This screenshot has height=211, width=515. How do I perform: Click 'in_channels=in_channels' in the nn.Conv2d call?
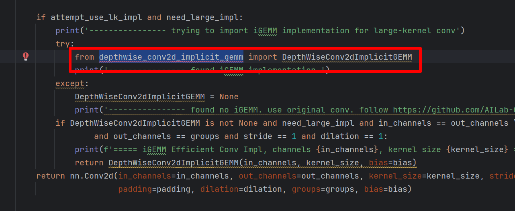tap(174, 176)
